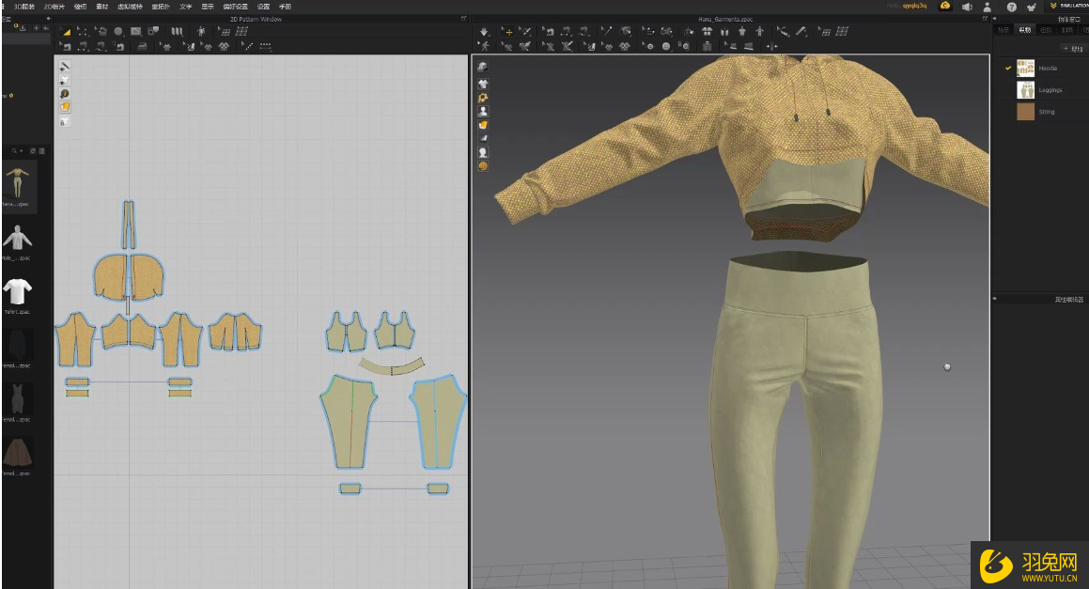Open the 偏好设置 menu
The image size is (1089, 589).
pyautogui.click(x=235, y=6)
